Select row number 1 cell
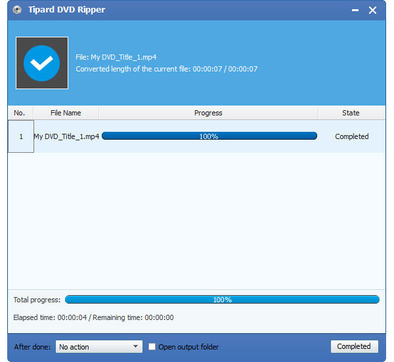This screenshot has width=394, height=362. 20,136
